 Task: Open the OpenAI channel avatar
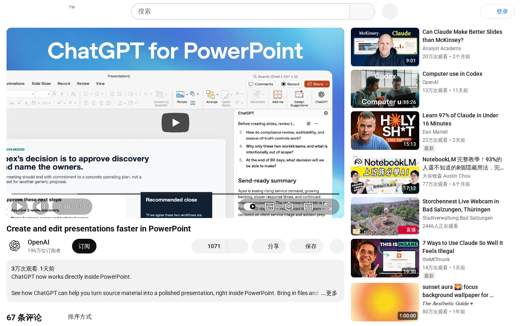click(15, 246)
